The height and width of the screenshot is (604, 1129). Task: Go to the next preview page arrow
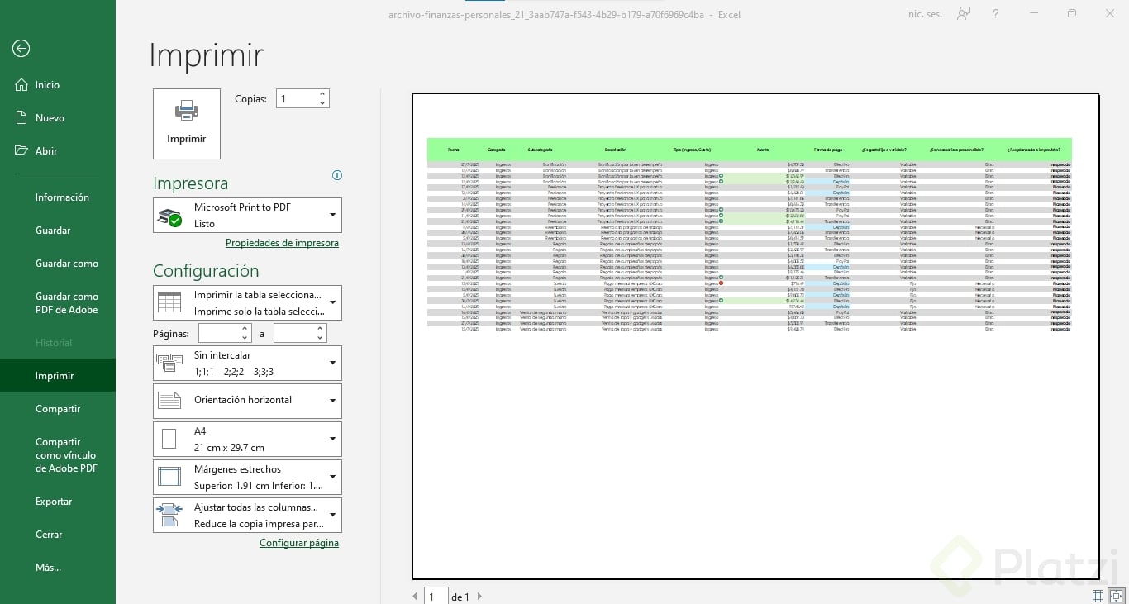click(x=479, y=597)
